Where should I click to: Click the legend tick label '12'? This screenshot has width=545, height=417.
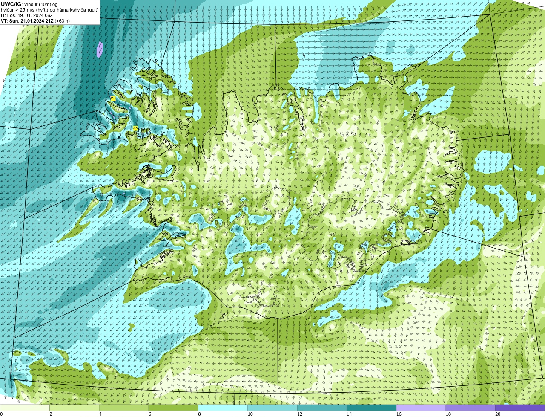pos(300,414)
